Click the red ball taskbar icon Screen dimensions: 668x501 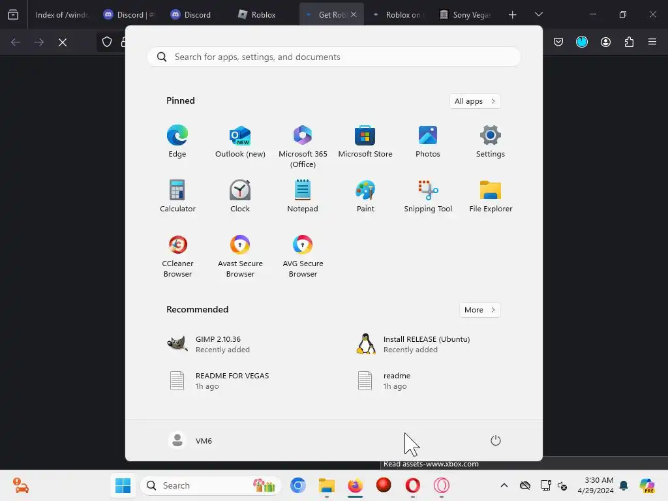384,485
